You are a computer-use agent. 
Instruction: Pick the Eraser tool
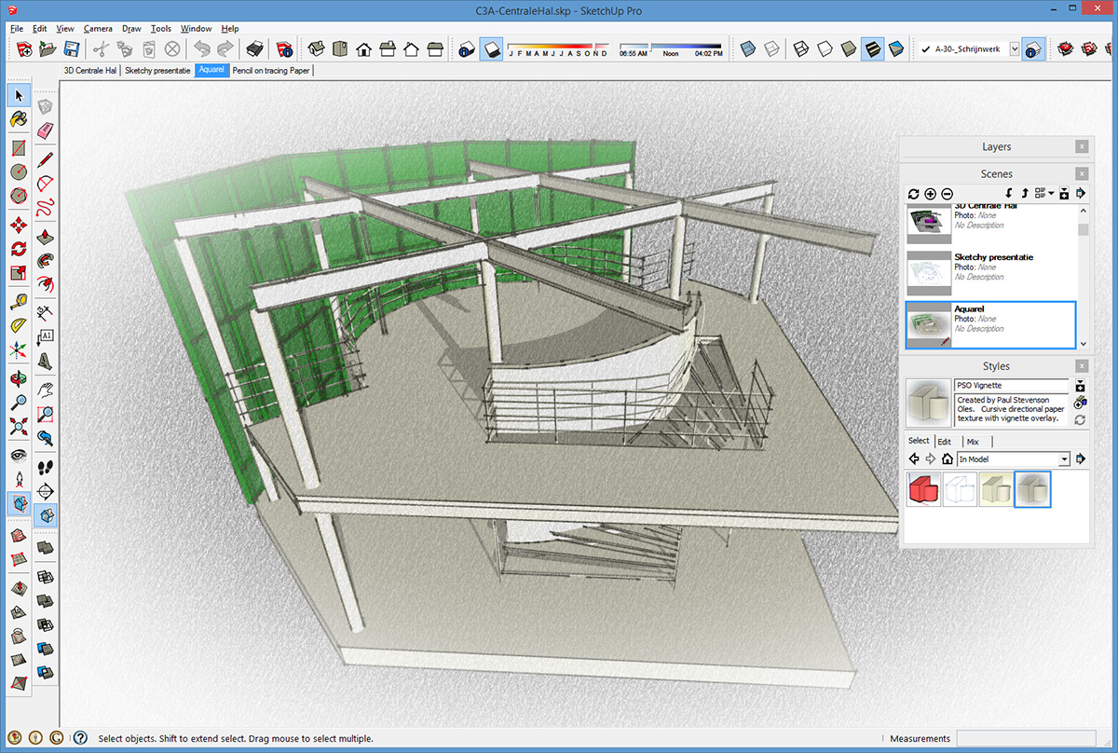tap(45, 130)
